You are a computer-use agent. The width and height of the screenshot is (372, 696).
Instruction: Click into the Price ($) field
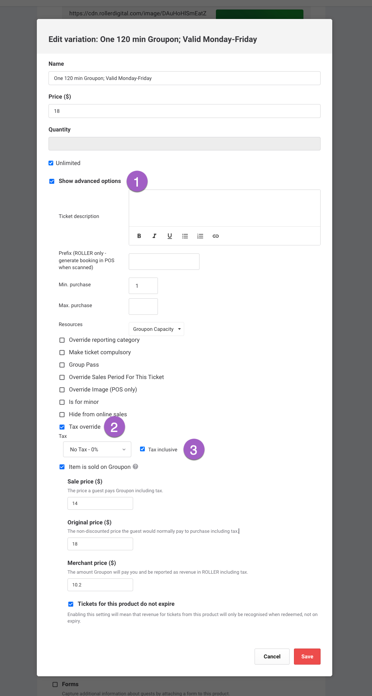click(184, 111)
